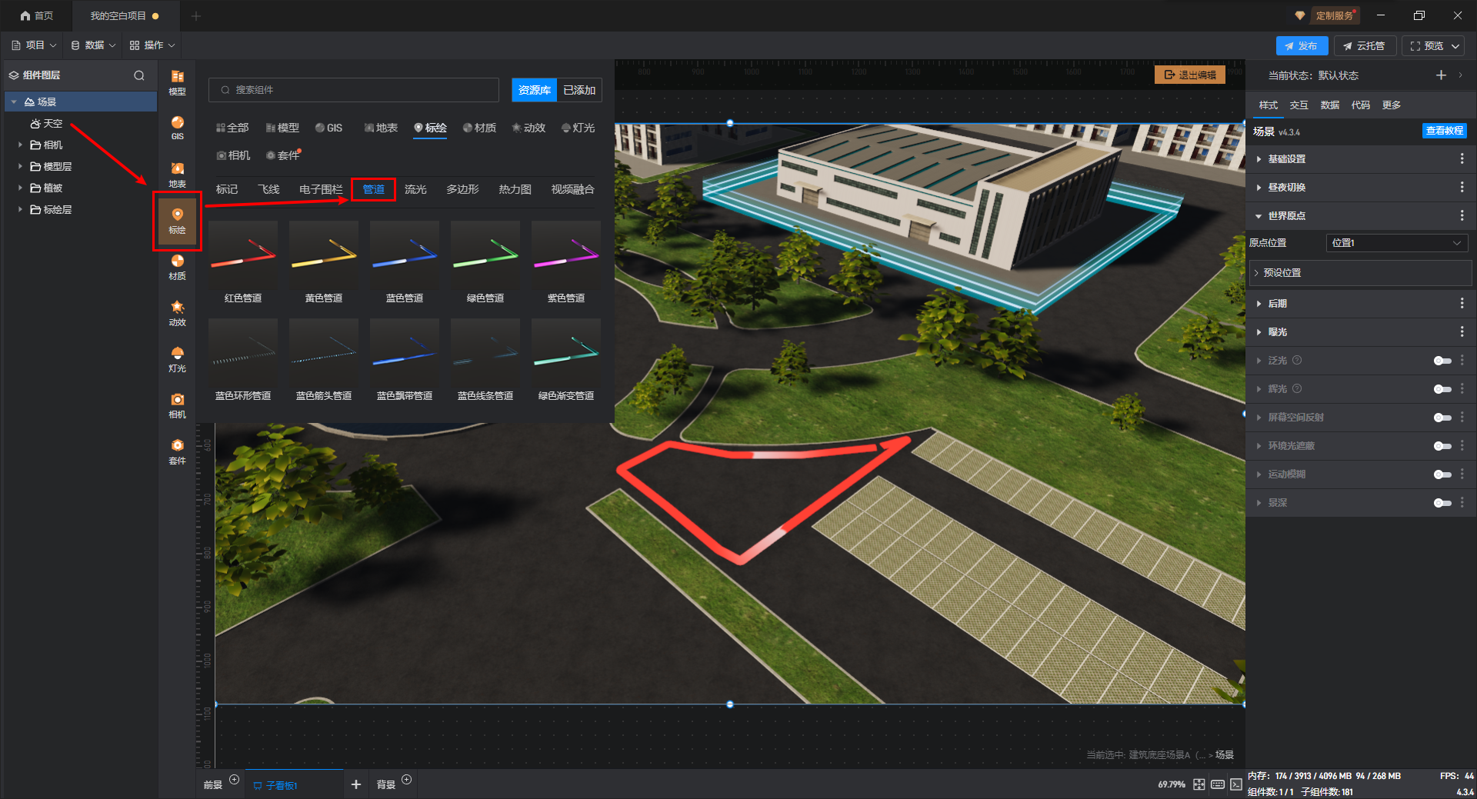Add a new state with the plus icon
The height and width of the screenshot is (799, 1477).
[x=1441, y=75]
